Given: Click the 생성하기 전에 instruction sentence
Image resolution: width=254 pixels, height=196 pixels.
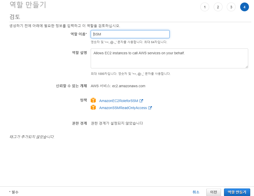Looking at the screenshot, I should (65, 26).
